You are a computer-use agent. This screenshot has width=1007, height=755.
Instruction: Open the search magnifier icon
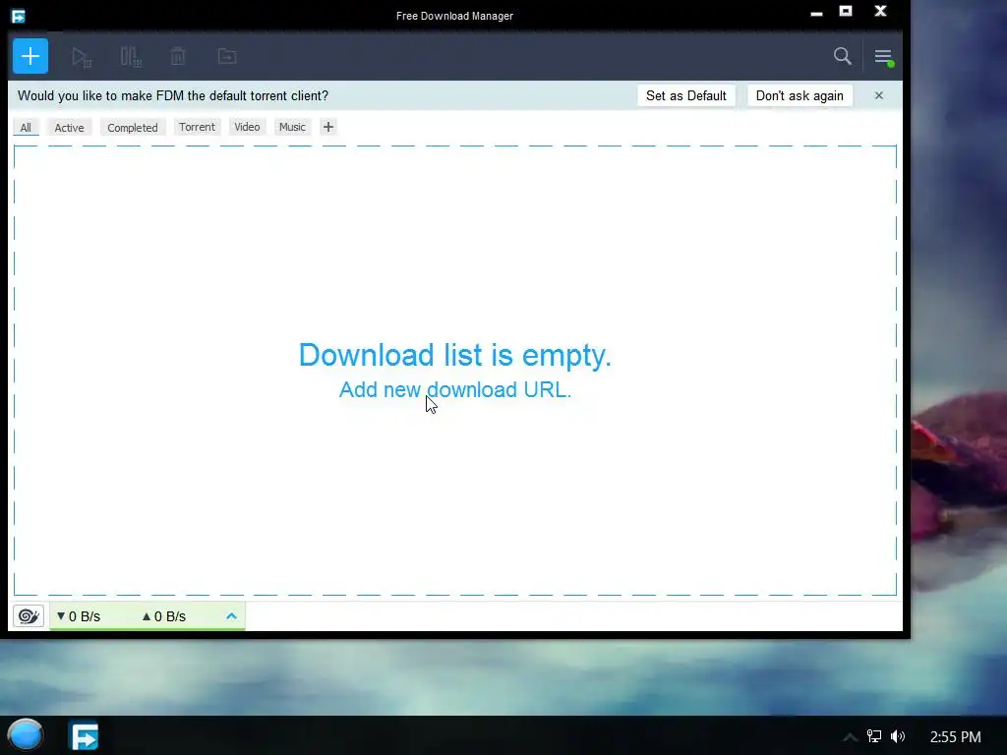pyautogui.click(x=842, y=56)
